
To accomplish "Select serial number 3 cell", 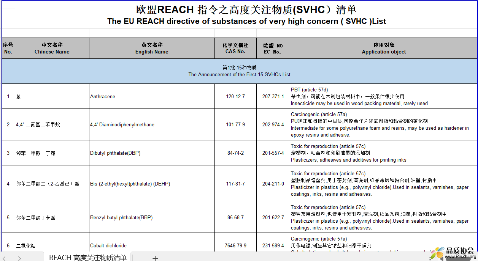I will click(8, 153).
